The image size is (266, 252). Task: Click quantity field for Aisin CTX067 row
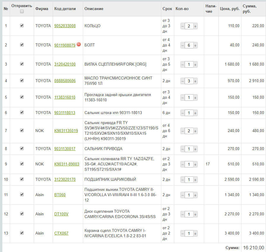point(189,234)
